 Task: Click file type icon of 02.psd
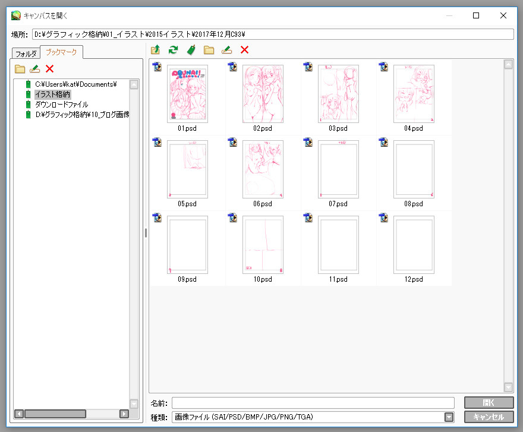(232, 67)
